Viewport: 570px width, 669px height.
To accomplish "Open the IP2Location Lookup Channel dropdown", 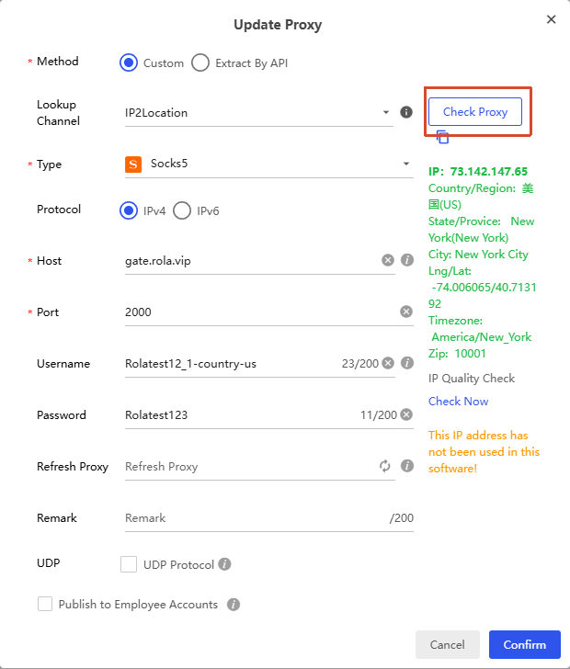I will [x=258, y=113].
